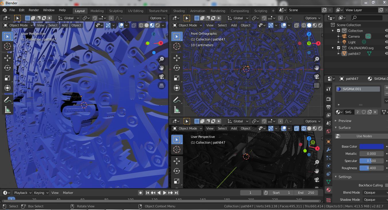The image size is (388, 210).
Task: Open the Playback dropdown in timeline
Action: click(x=23, y=193)
